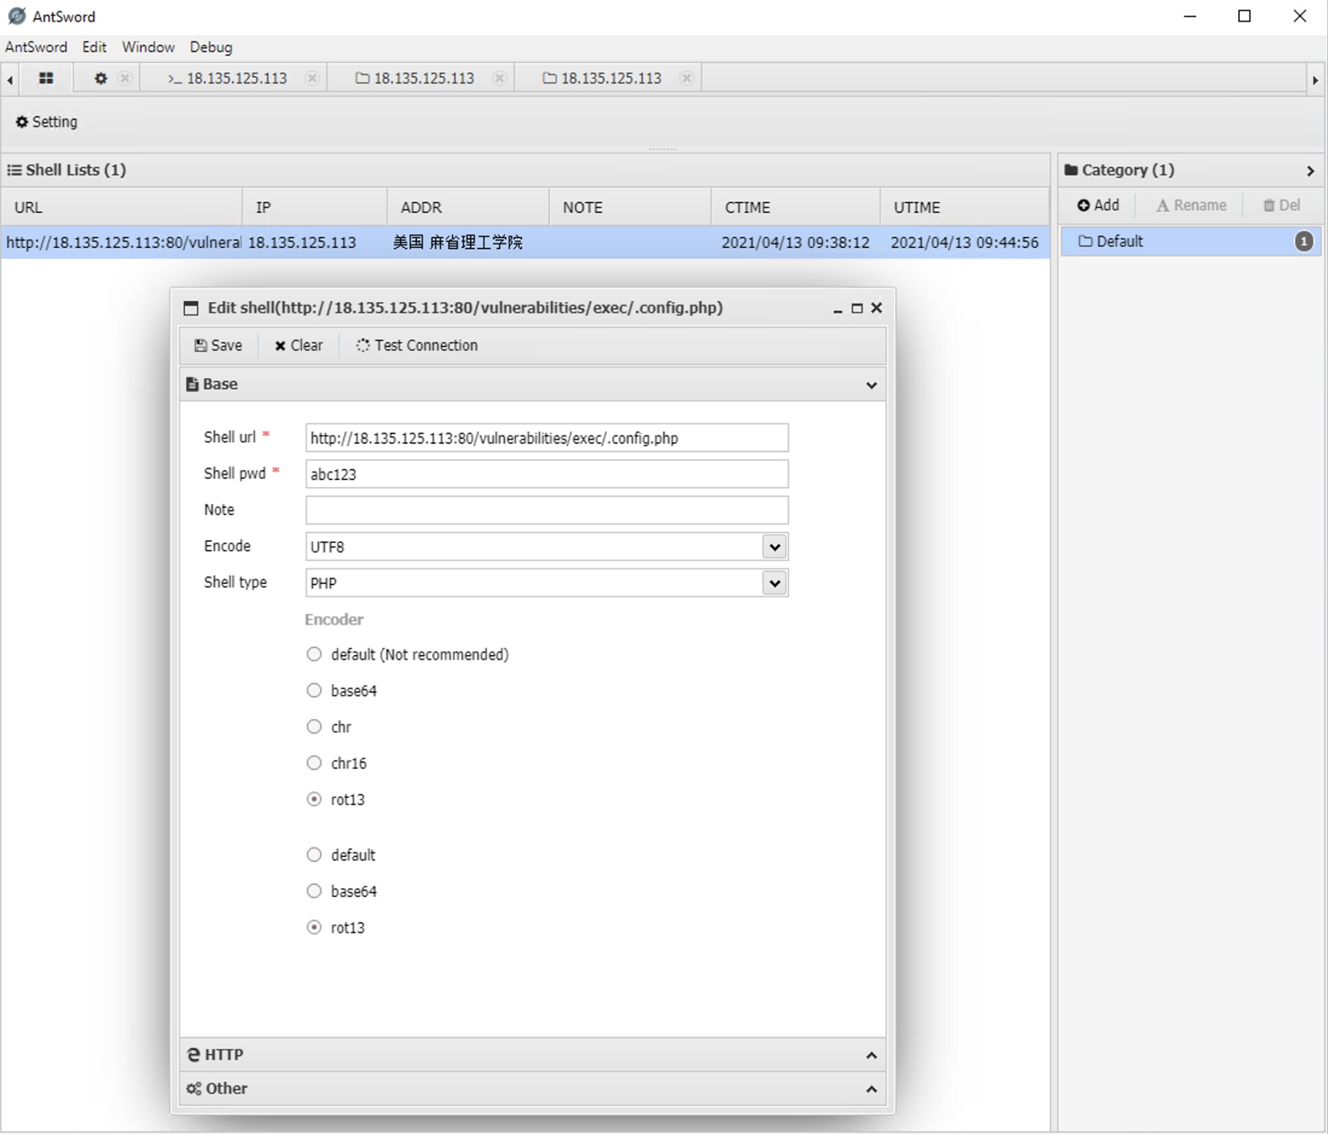
Task: Sort by IP column header
Action: pos(315,208)
